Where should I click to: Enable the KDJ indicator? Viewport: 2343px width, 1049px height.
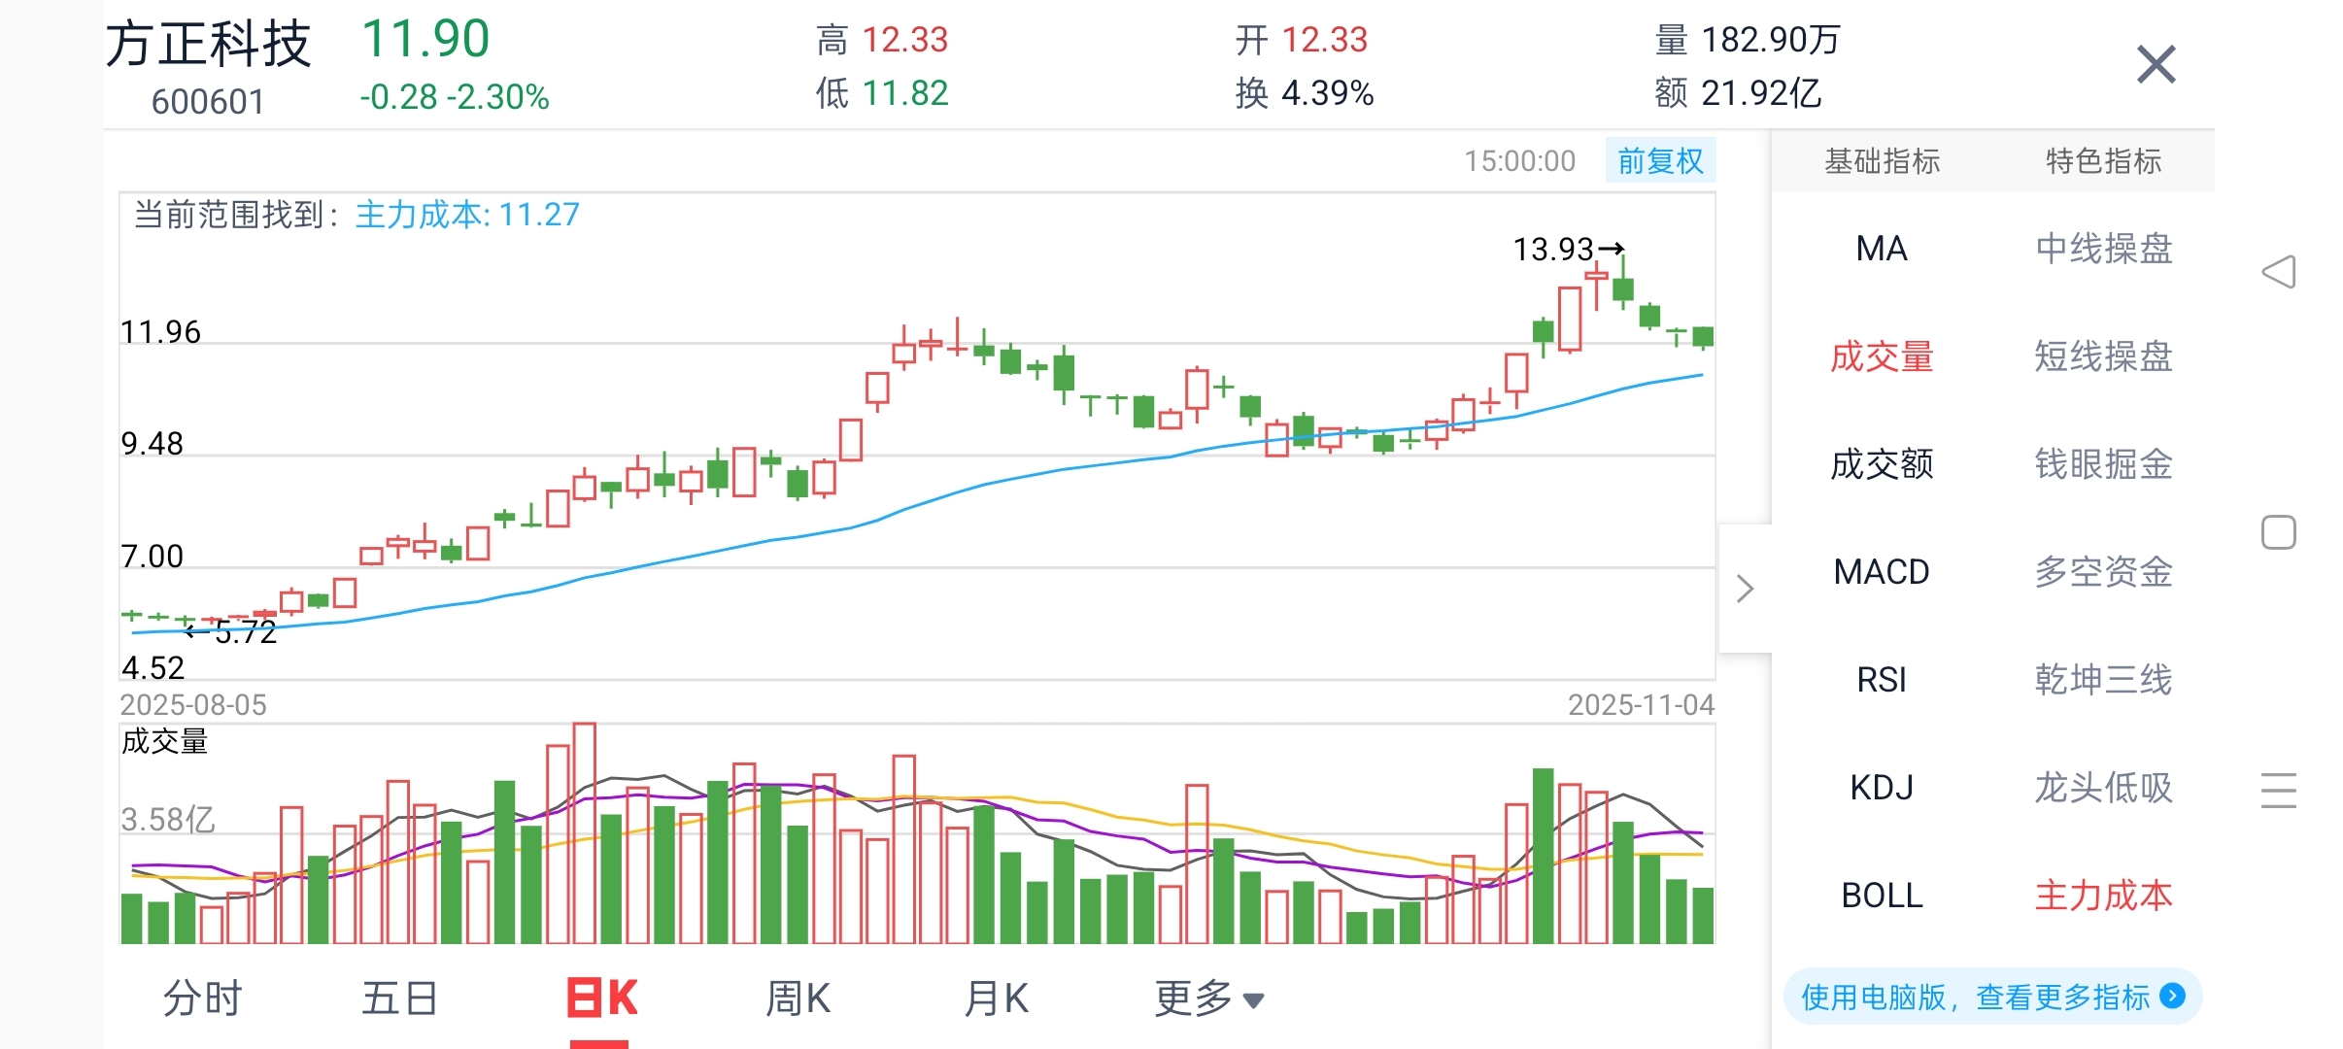tap(1881, 788)
